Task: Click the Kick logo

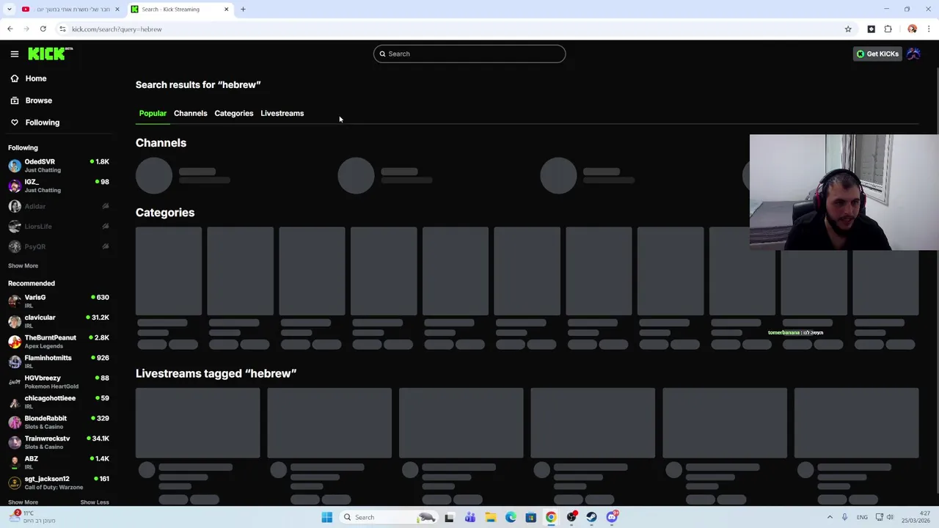Action: (50, 54)
